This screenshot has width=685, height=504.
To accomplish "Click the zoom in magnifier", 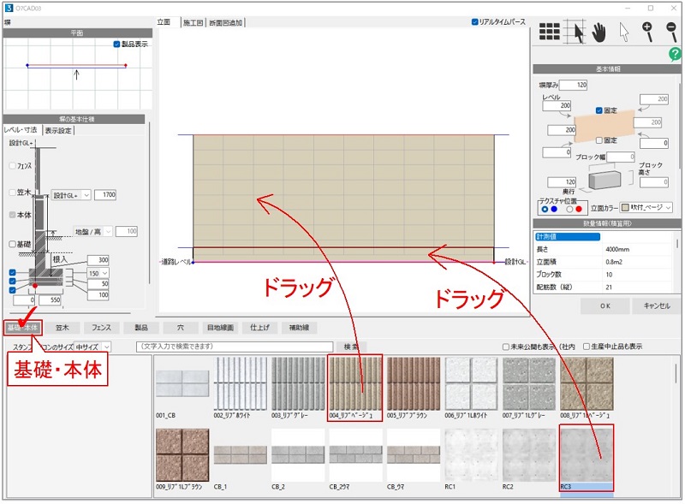I will 647,32.
